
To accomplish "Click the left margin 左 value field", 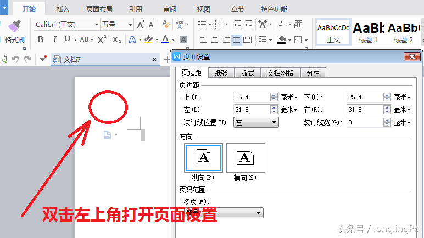I will [252, 110].
